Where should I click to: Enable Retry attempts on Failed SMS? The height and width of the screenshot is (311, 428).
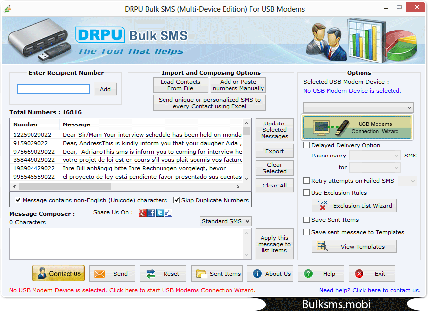(x=306, y=180)
